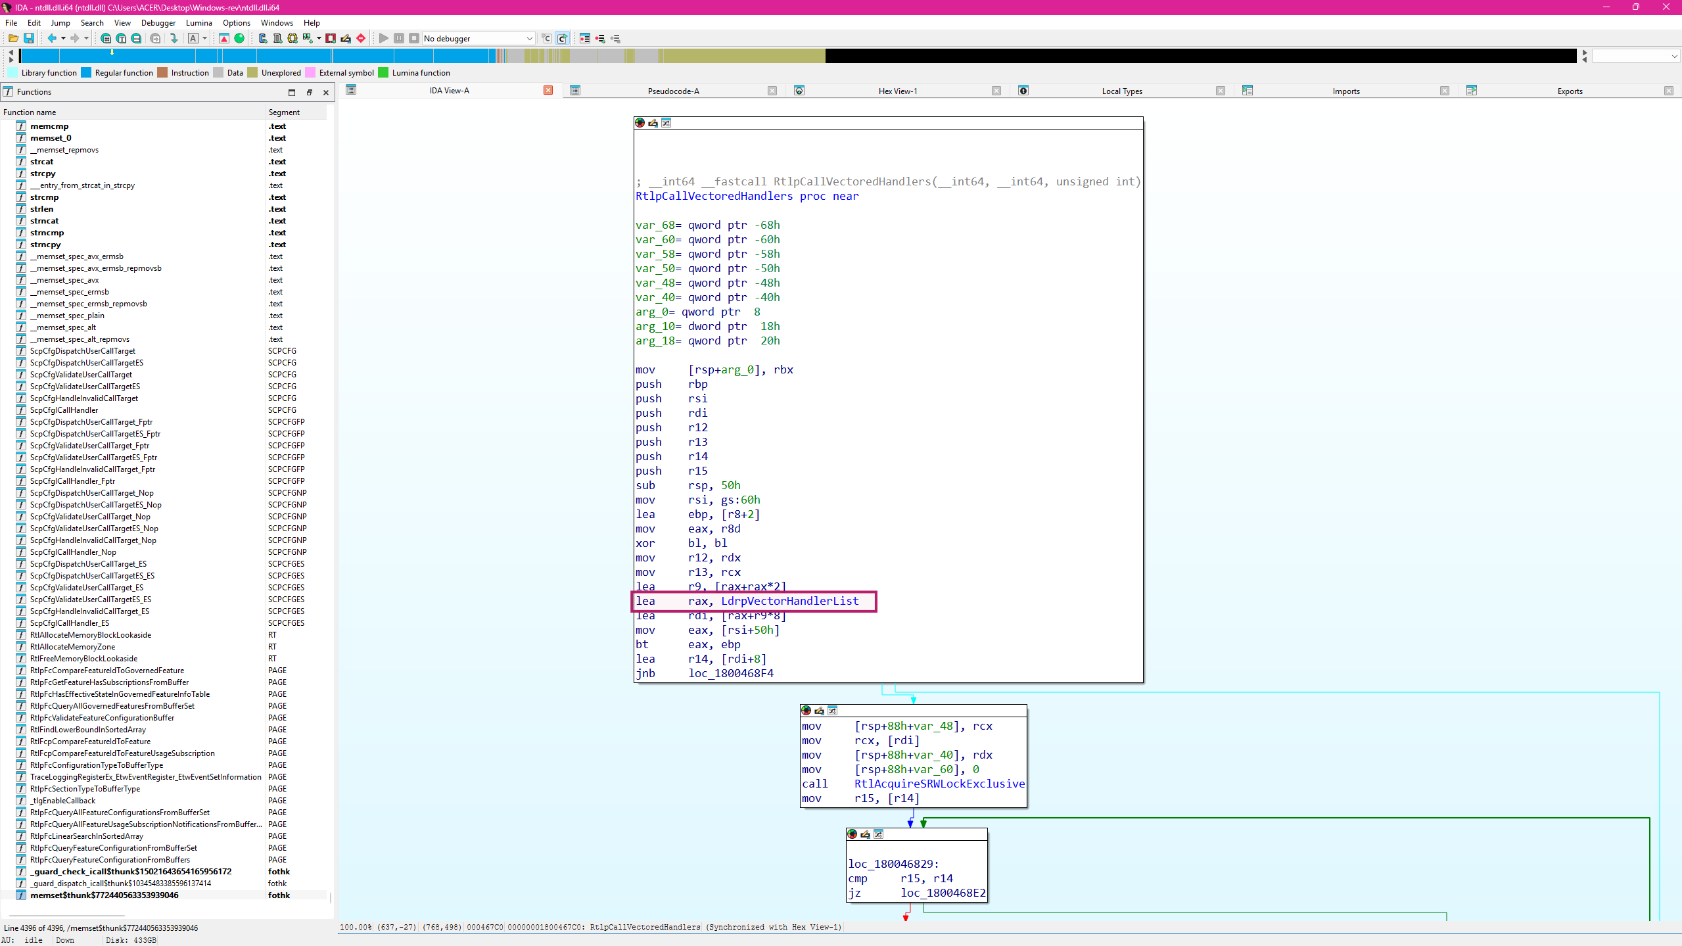Click the text search 'T' toolbar icon
This screenshot has width=1682, height=946.
[x=121, y=38]
